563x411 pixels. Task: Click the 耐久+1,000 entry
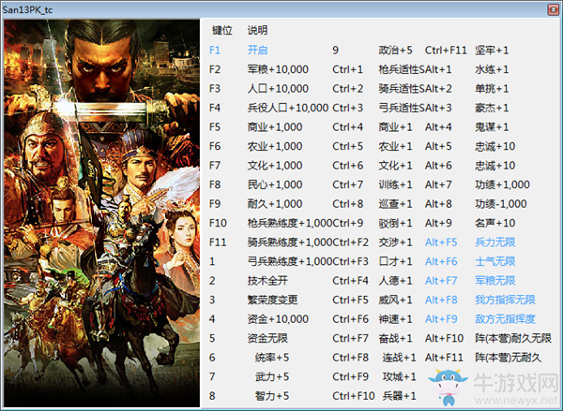[x=275, y=204]
